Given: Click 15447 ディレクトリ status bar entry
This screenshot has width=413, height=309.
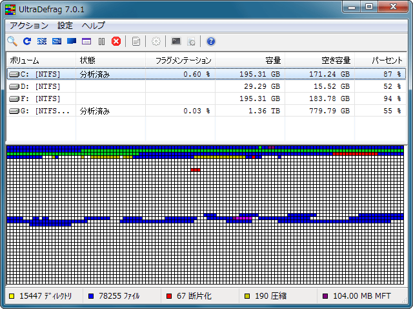Looking at the screenshot, I should click(x=45, y=296).
